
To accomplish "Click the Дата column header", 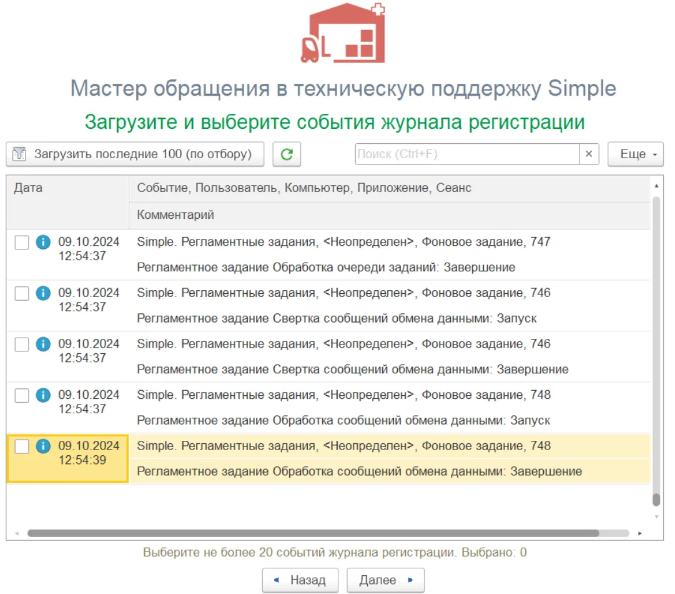I will point(67,202).
